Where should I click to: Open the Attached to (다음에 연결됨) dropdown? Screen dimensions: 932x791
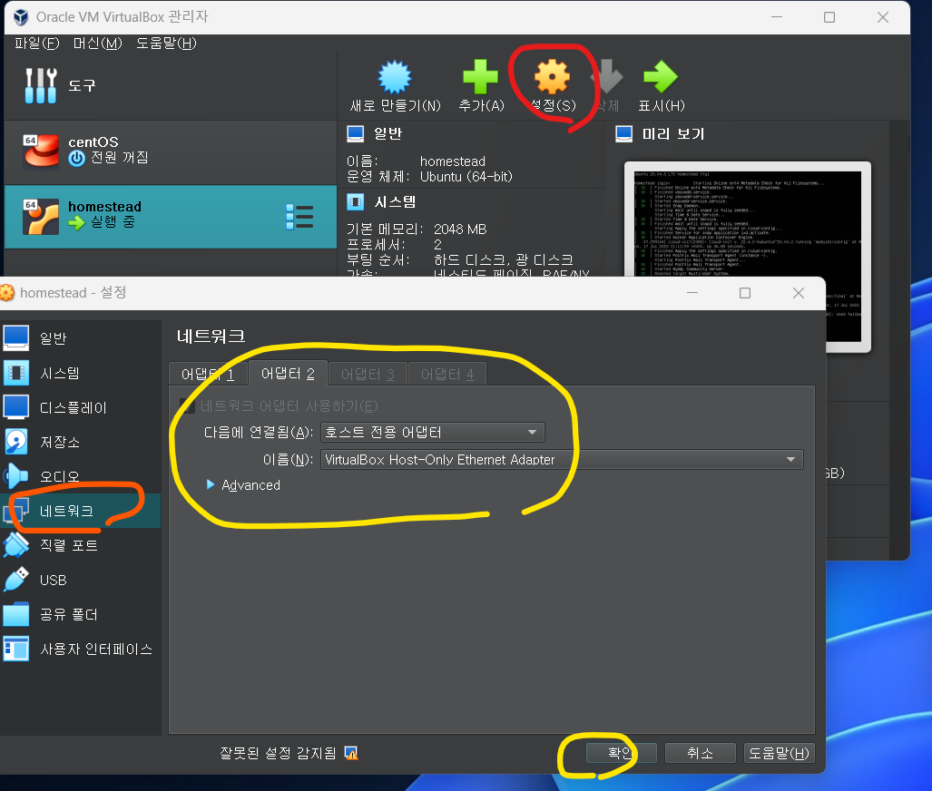[432, 432]
